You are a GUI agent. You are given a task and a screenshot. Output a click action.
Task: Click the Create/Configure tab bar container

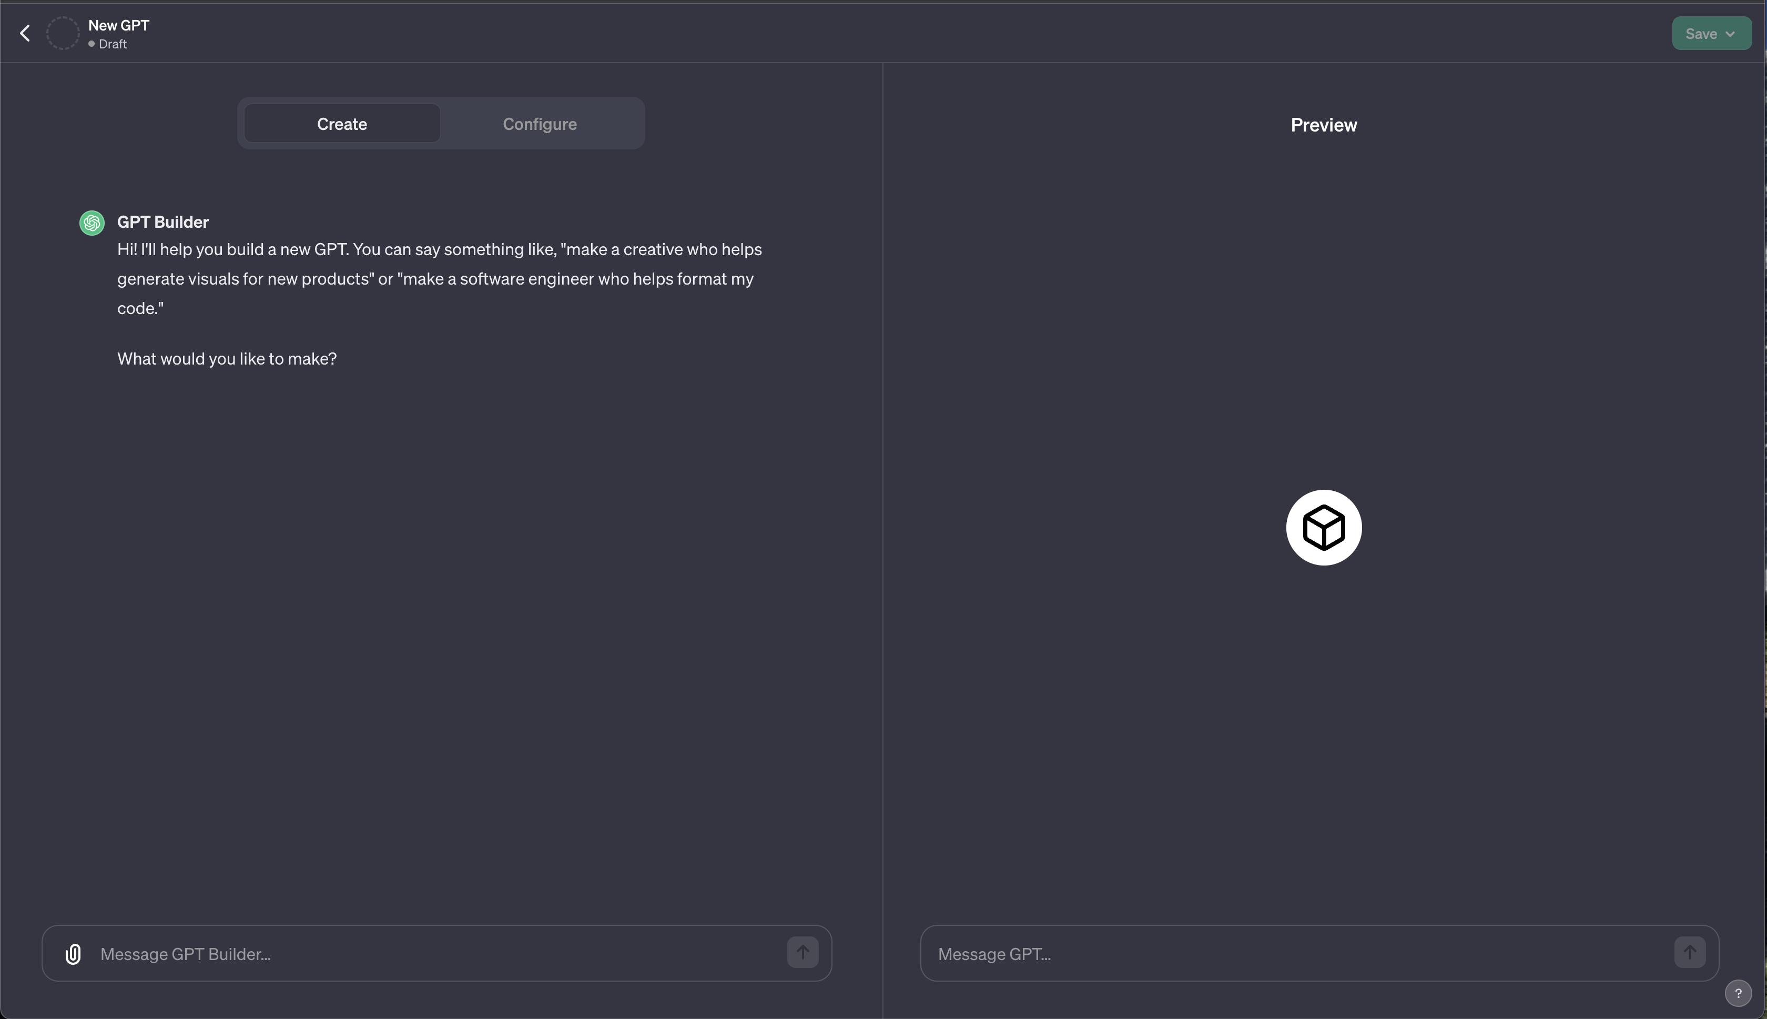[x=440, y=123]
